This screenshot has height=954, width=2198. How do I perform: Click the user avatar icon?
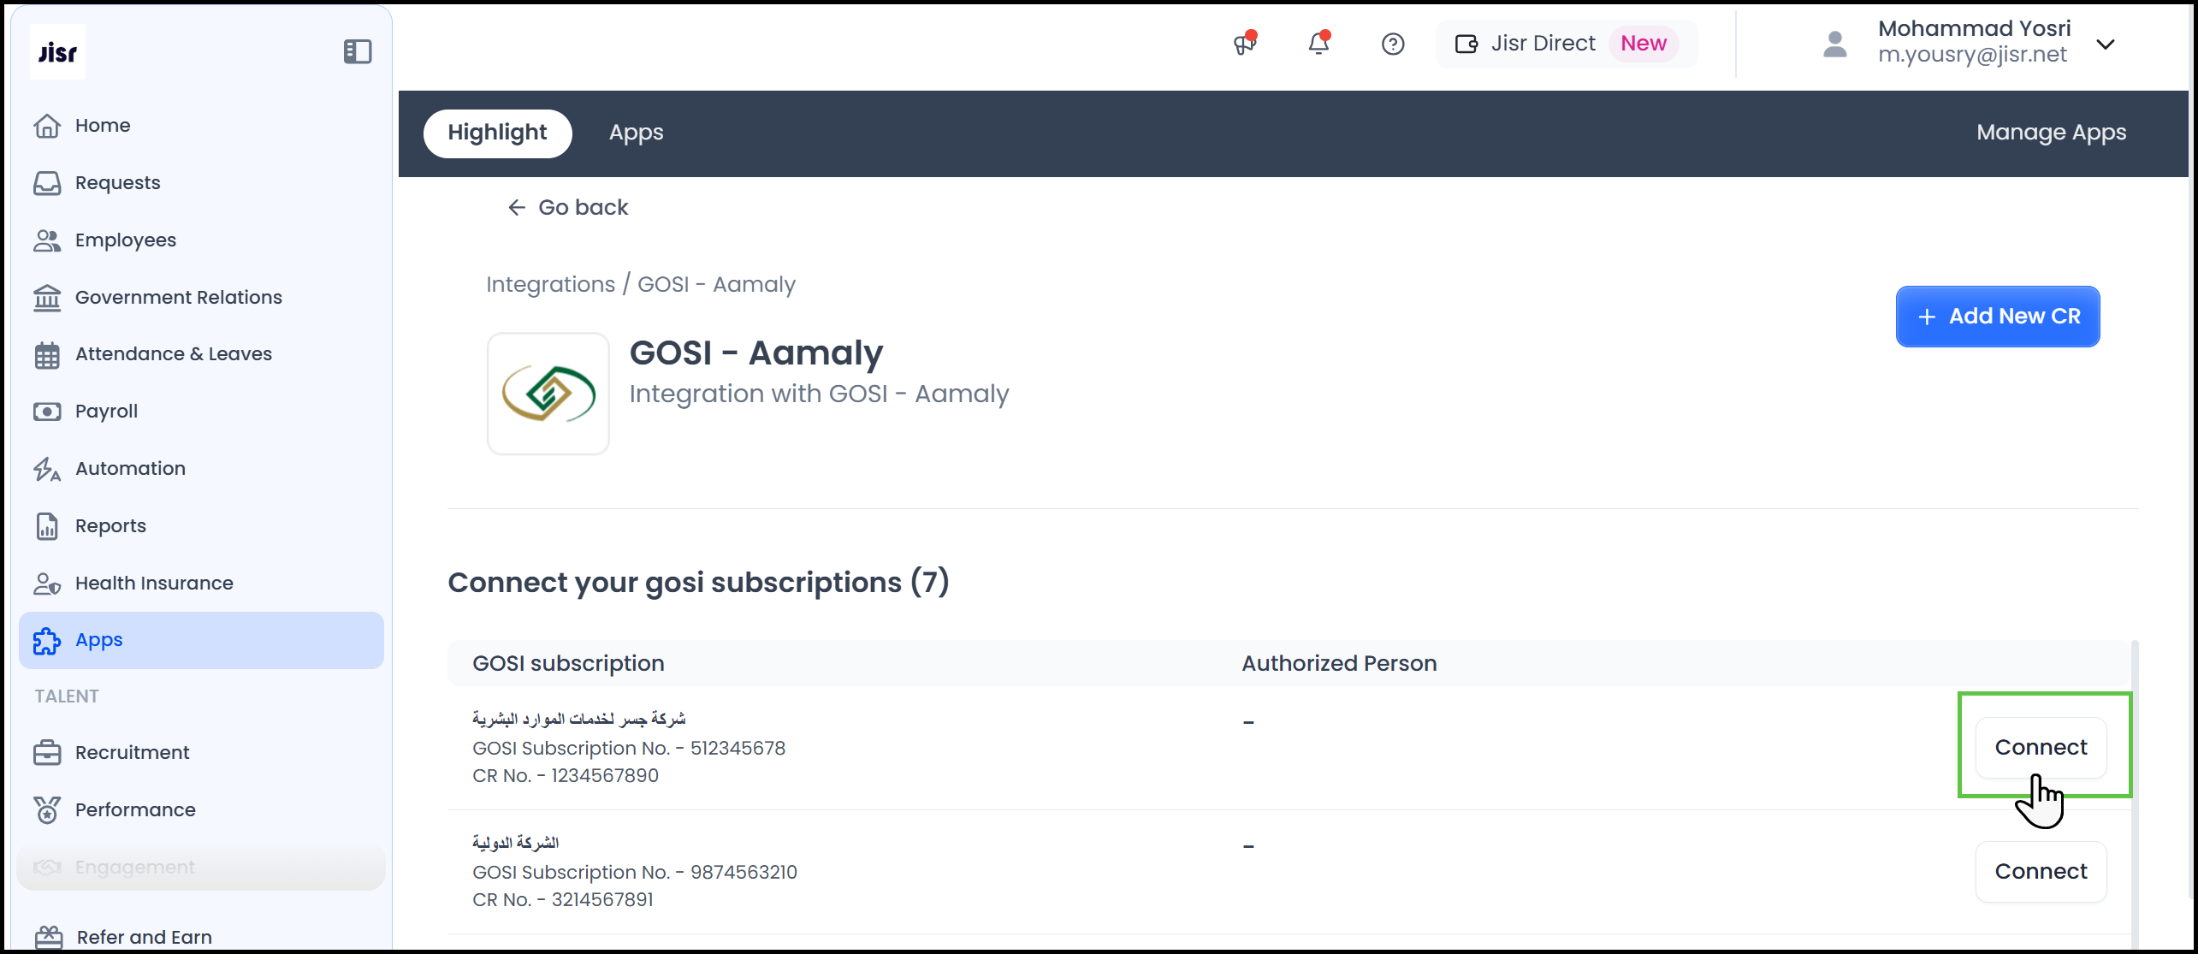[x=1834, y=44]
